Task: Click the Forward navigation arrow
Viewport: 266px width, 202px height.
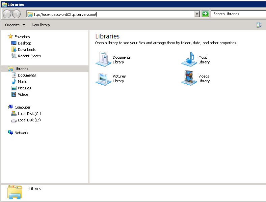Action: pyautogui.click(x=17, y=14)
